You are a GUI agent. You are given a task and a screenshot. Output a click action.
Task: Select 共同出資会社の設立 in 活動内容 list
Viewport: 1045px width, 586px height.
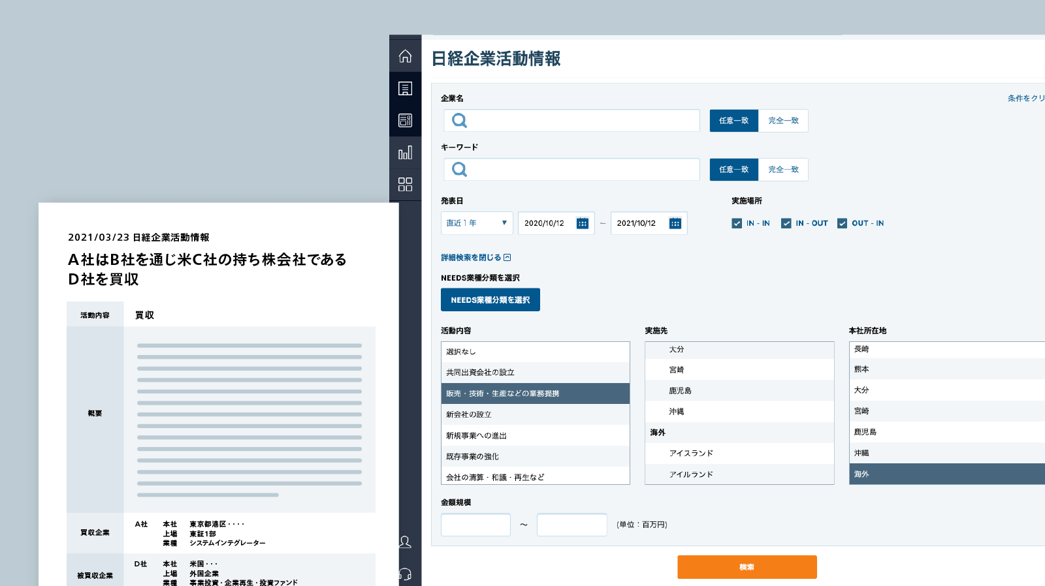click(535, 373)
